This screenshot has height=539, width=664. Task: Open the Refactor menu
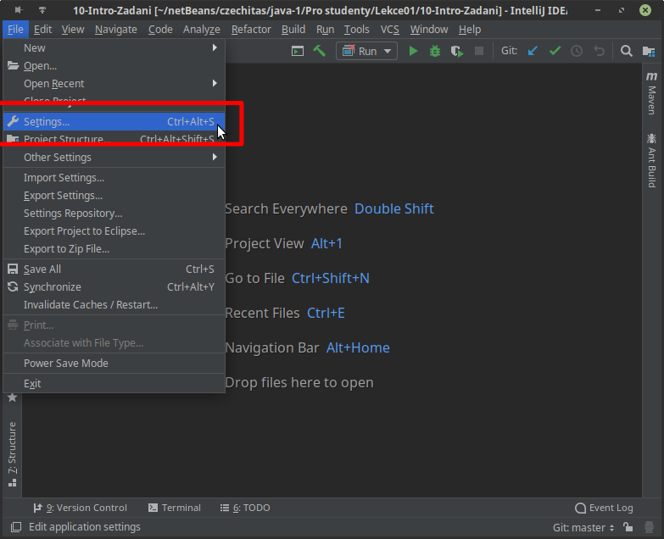pos(251,29)
